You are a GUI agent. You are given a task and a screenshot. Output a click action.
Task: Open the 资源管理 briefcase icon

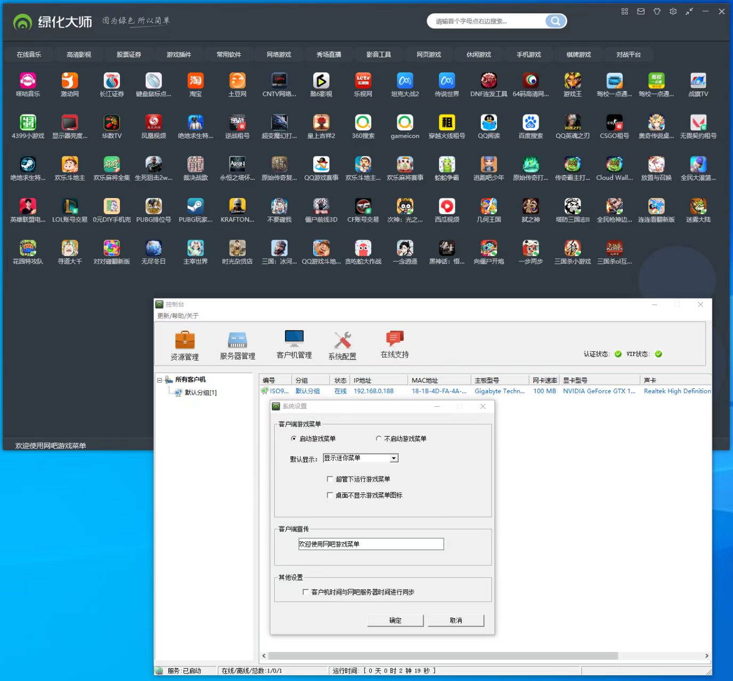pos(184,340)
